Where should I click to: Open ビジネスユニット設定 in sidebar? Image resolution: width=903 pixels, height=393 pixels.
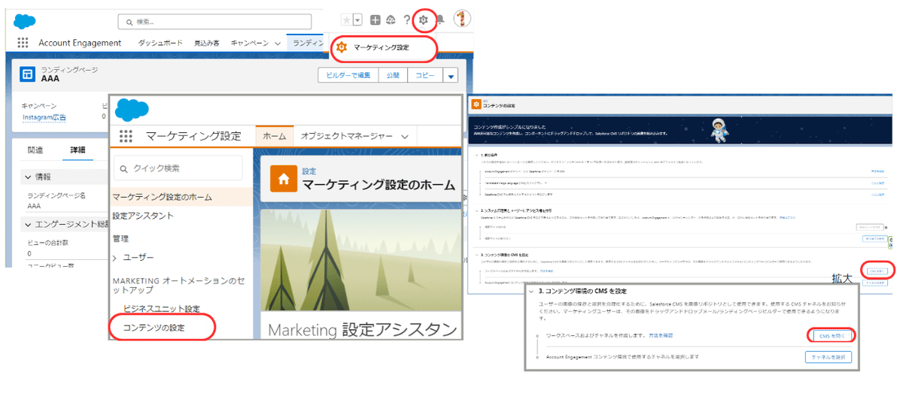pos(162,309)
